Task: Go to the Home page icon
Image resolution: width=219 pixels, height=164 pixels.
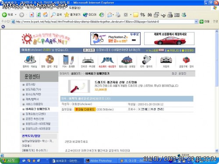Action: pos(46,15)
